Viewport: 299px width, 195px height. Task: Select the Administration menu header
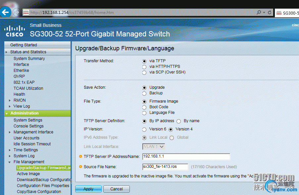coord(37,113)
